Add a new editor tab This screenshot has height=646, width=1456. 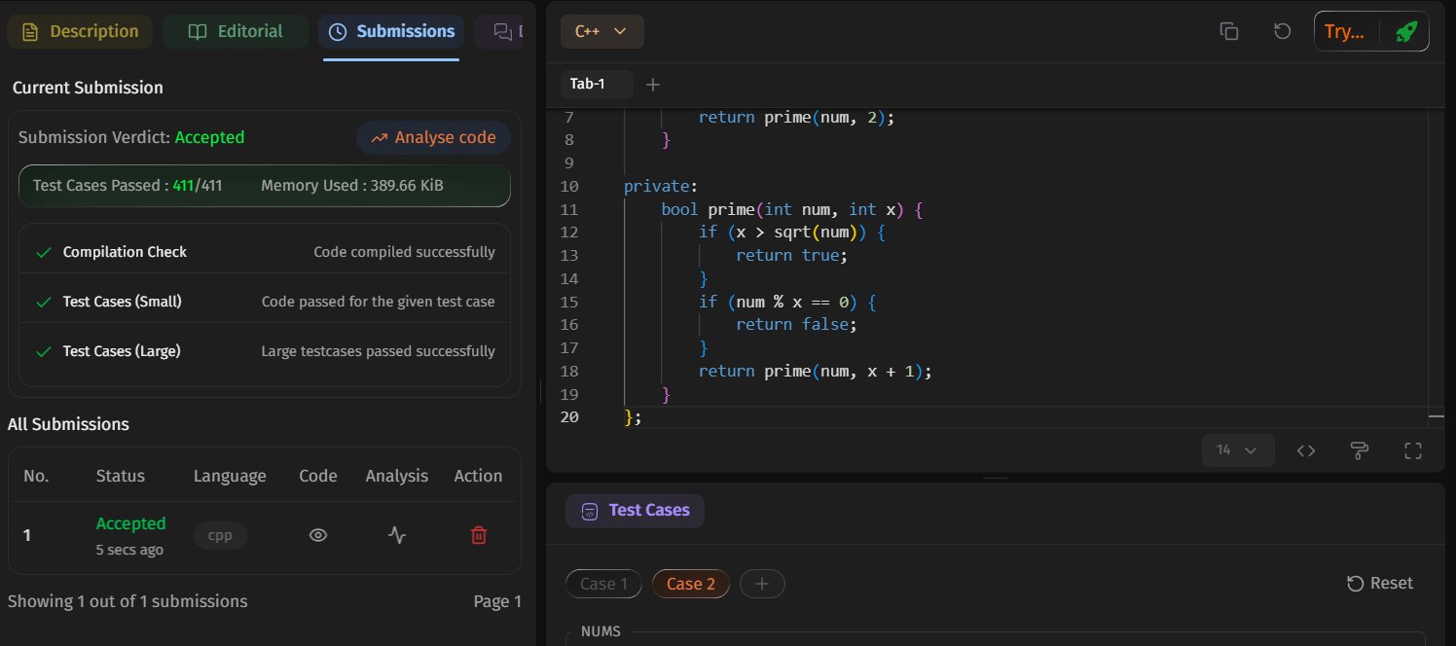(x=653, y=85)
